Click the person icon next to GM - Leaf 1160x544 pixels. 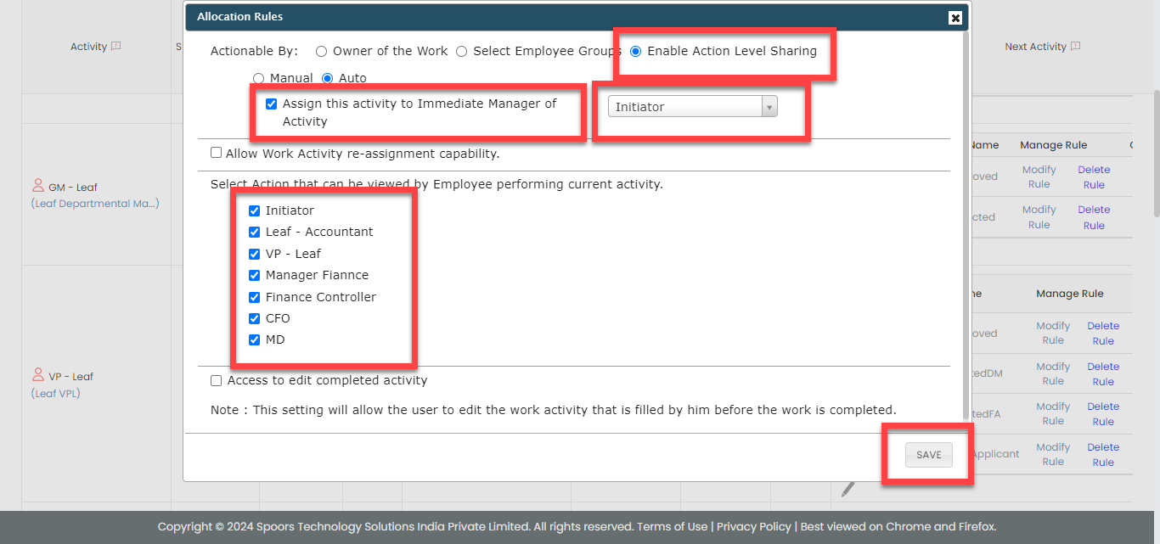[38, 186]
